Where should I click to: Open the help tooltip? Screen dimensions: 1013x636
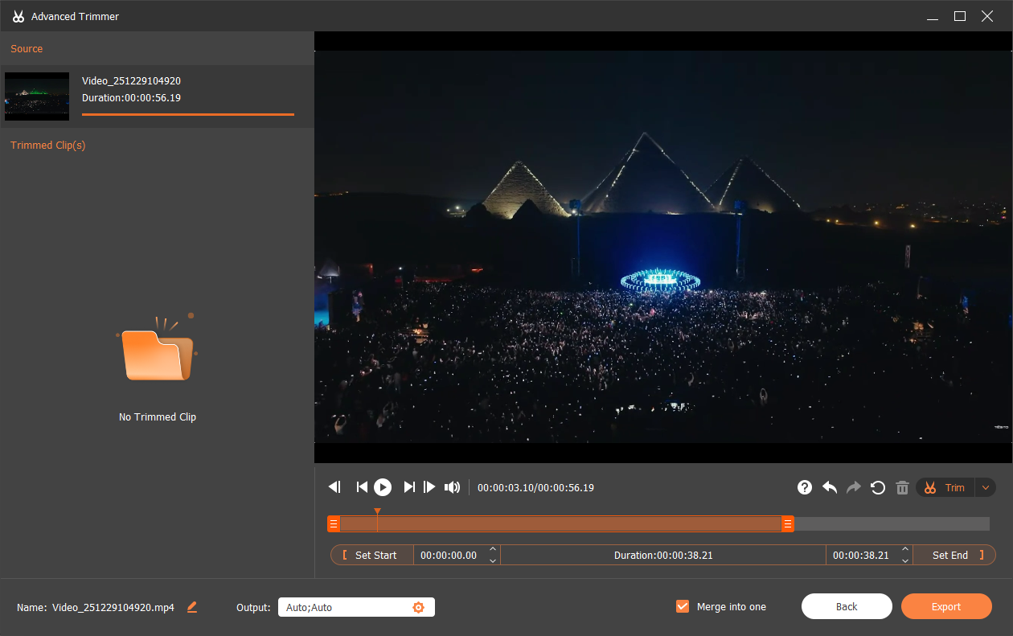click(804, 487)
